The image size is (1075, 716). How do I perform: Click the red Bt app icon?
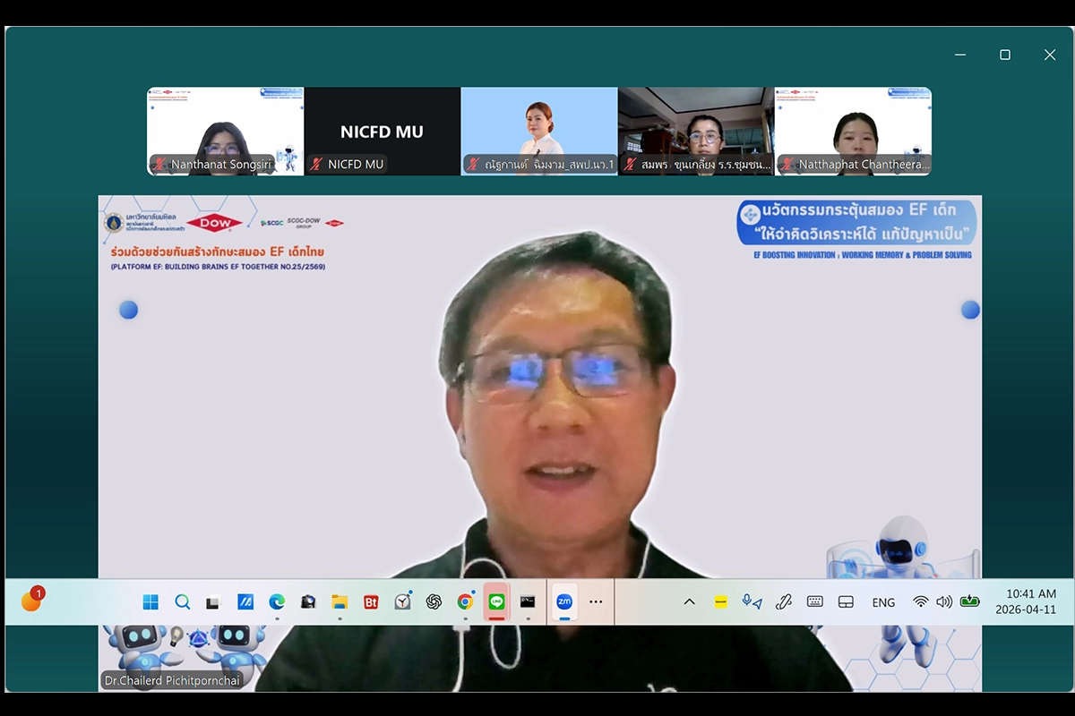point(371,602)
